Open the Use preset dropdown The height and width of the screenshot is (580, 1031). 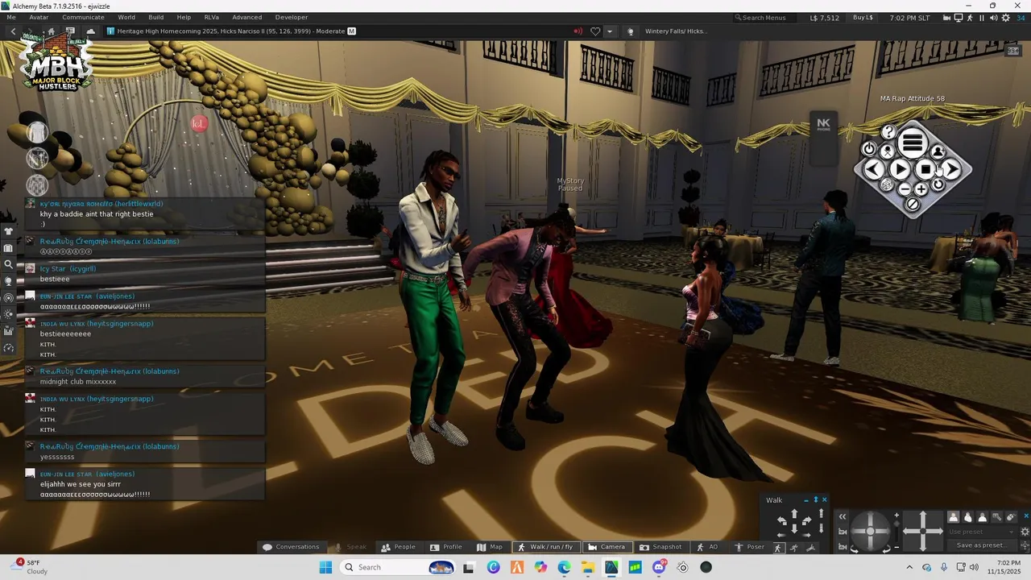pos(982,532)
